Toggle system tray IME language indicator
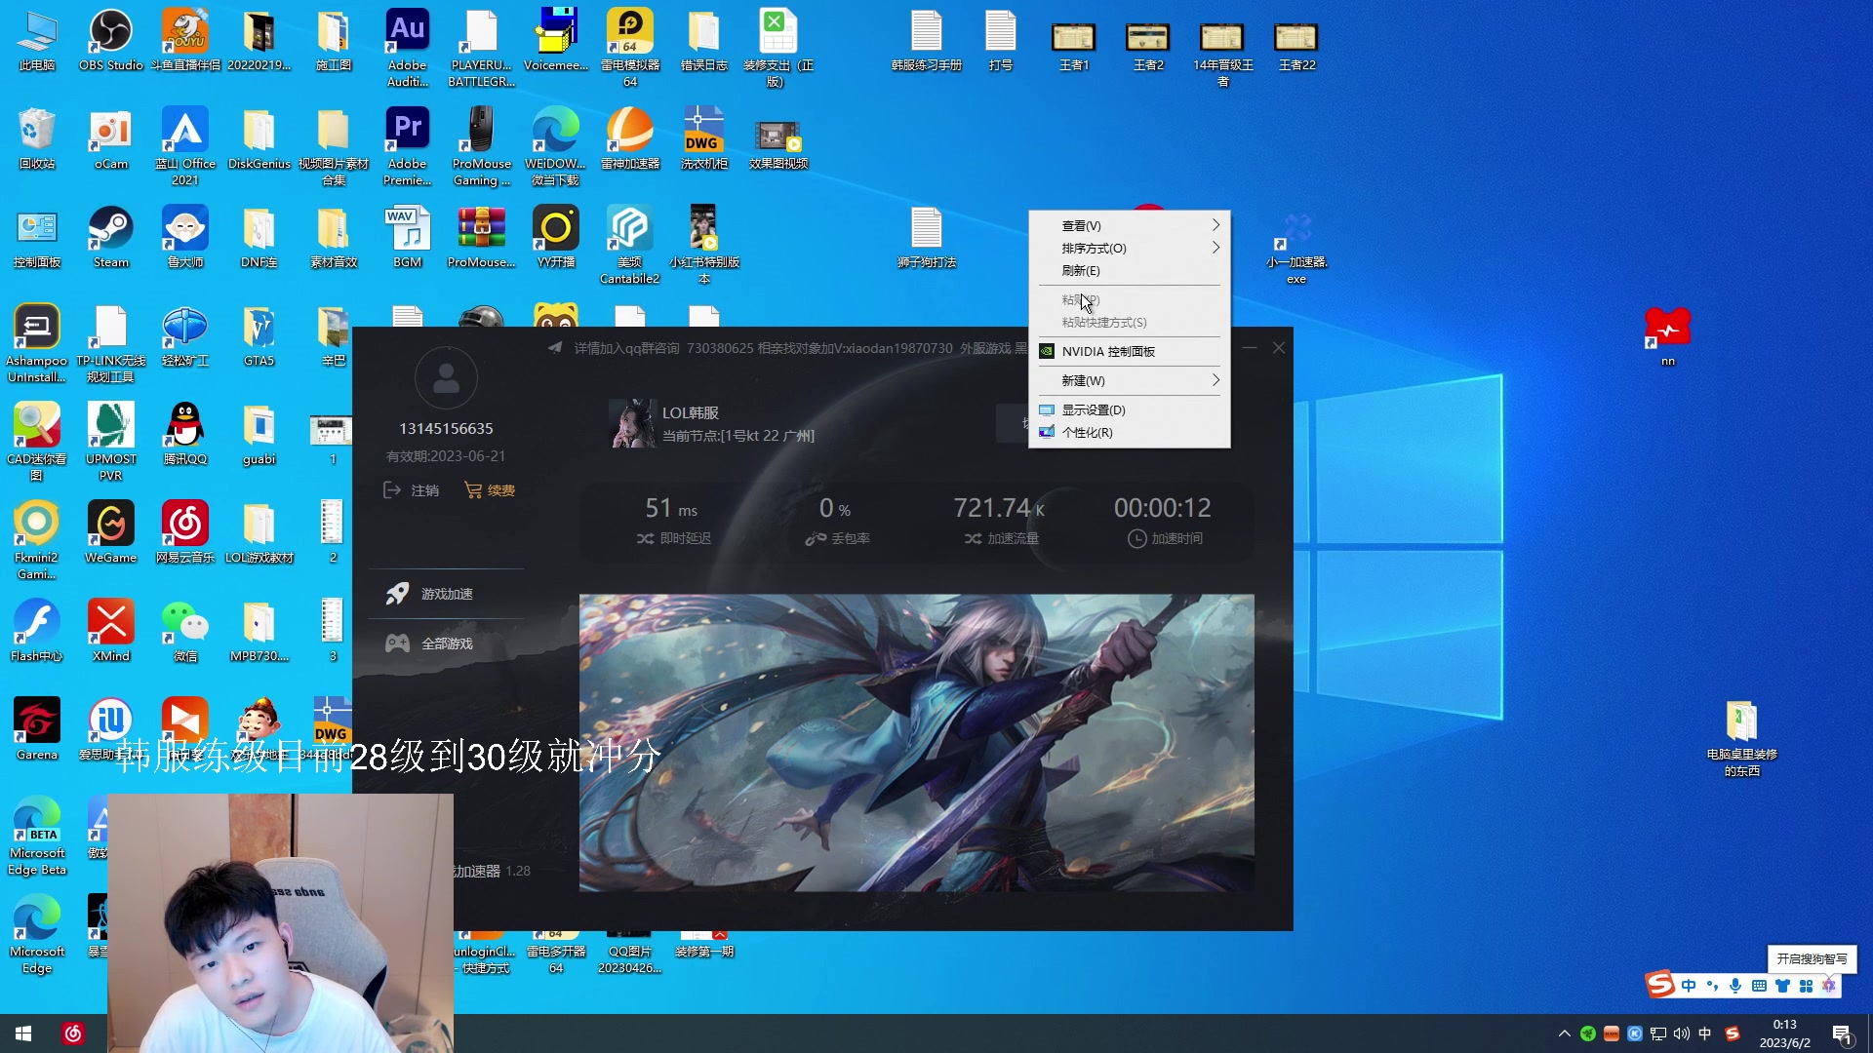1873x1053 pixels. pos(1705,1033)
